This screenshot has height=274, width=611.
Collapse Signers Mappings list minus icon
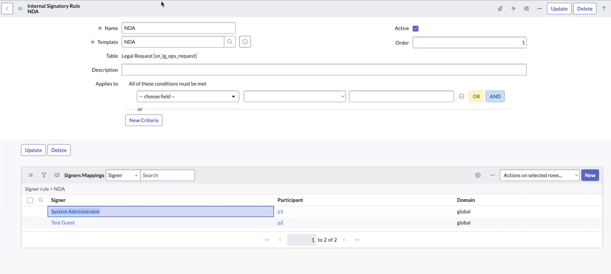tap(492, 175)
